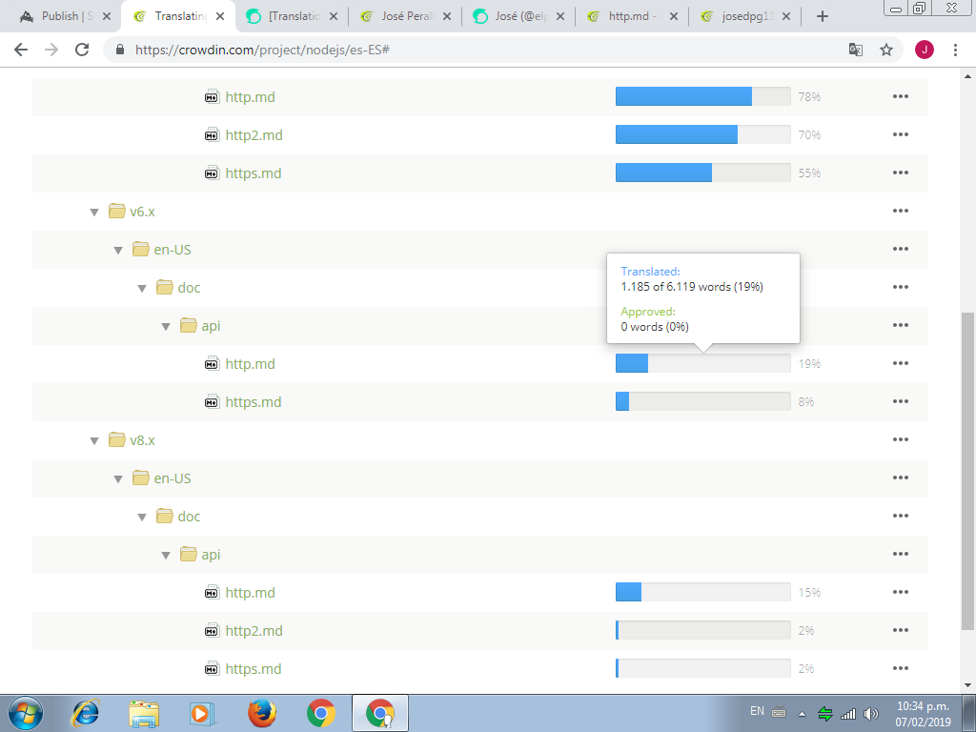Bookmark this page with the star icon

click(886, 50)
